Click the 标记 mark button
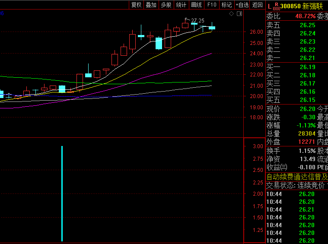Screen dimensions: 328x244 pyautogui.click(x=227, y=5)
